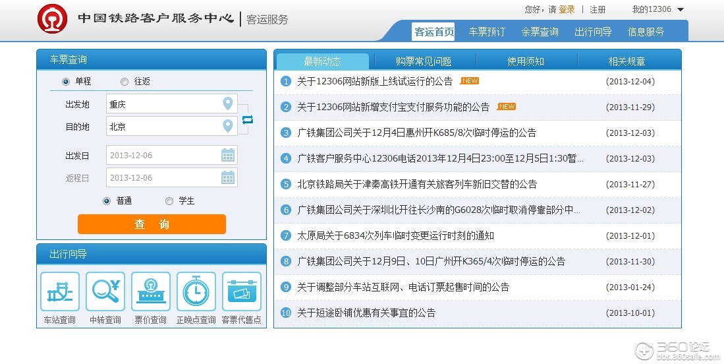Click the location pin in 目的地 field
The height and width of the screenshot is (364, 724).
tap(228, 126)
